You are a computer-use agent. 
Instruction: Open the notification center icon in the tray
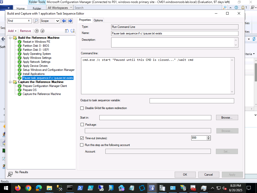[249, 188]
